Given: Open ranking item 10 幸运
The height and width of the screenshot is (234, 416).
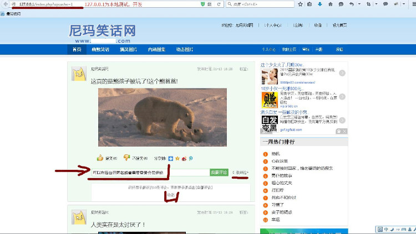Looking at the screenshot, I should click(276, 220).
